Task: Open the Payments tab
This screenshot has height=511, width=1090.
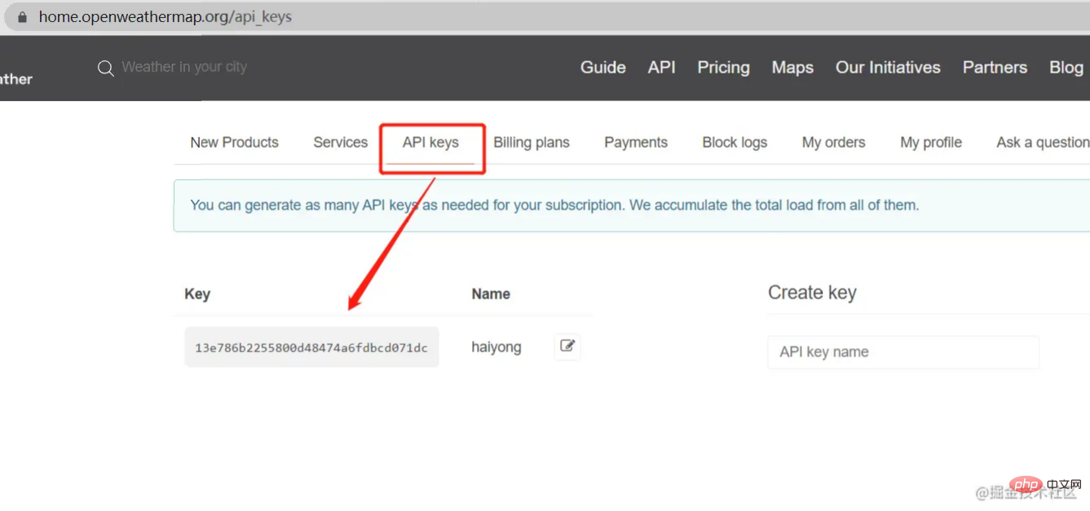Action: pos(636,143)
